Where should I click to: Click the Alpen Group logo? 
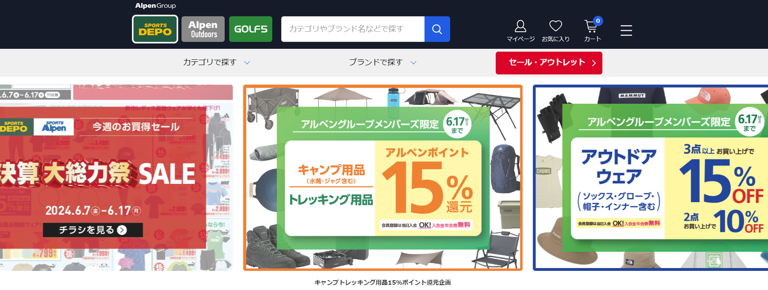pos(155,6)
